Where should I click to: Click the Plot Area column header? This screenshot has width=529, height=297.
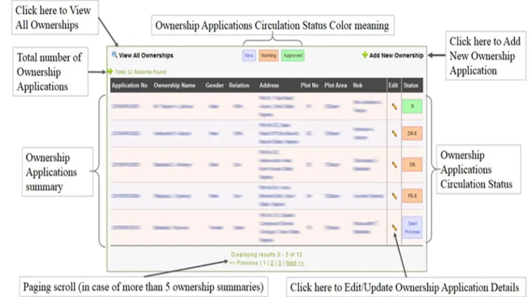[x=335, y=85]
